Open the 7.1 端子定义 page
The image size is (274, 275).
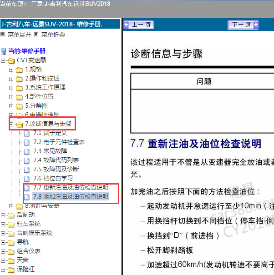click(50, 133)
